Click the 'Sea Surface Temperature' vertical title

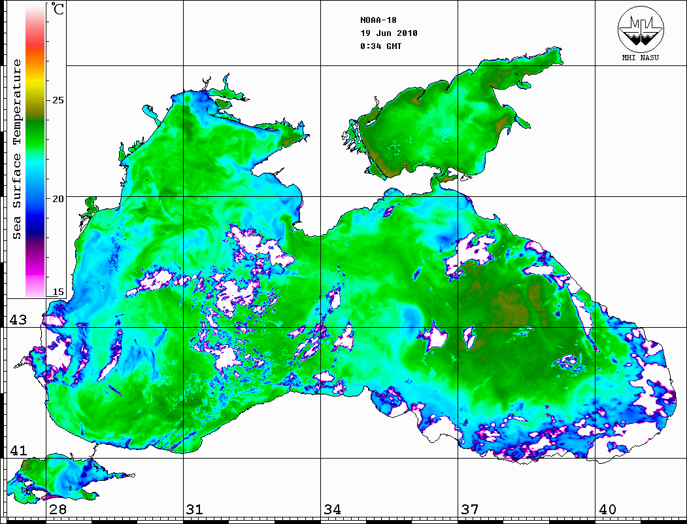click(16, 150)
